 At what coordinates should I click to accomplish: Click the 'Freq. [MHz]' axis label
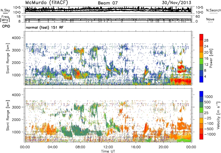click(x=5, y=19)
